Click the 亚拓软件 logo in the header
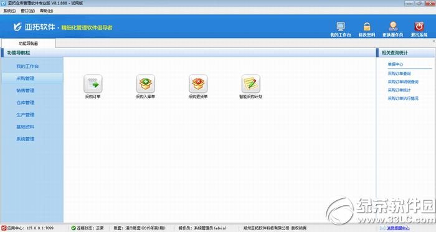436x232 pixels. tap(34, 27)
